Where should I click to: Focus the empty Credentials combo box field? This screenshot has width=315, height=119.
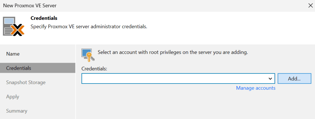tap(178, 79)
